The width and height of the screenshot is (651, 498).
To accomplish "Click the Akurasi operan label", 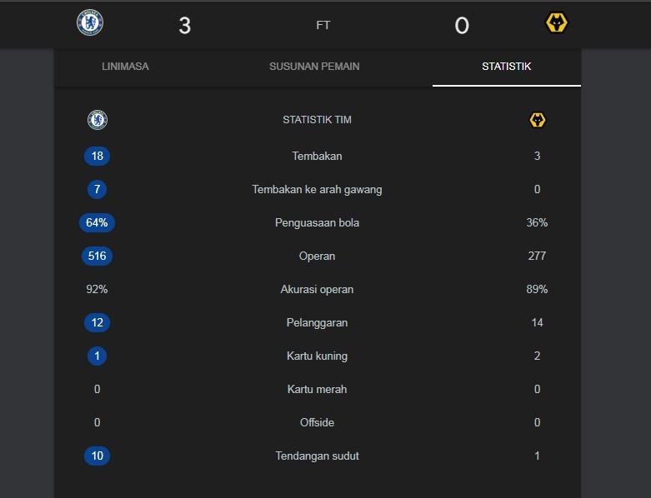I will coord(317,289).
